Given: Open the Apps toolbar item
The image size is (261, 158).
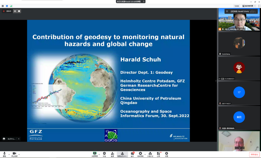Looking at the screenshot, I should tap(158, 154).
